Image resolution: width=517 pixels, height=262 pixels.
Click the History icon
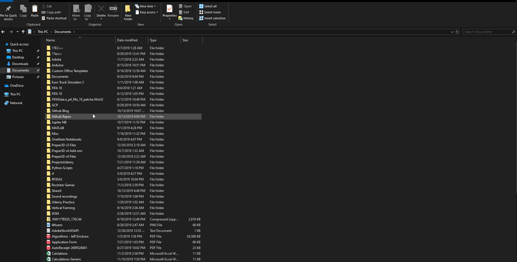186,18
